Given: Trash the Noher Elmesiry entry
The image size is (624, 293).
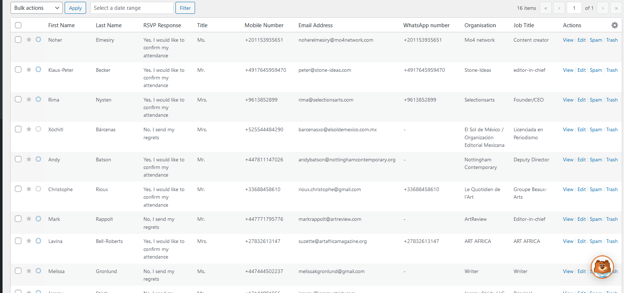Looking at the screenshot, I should pyautogui.click(x=612, y=40).
